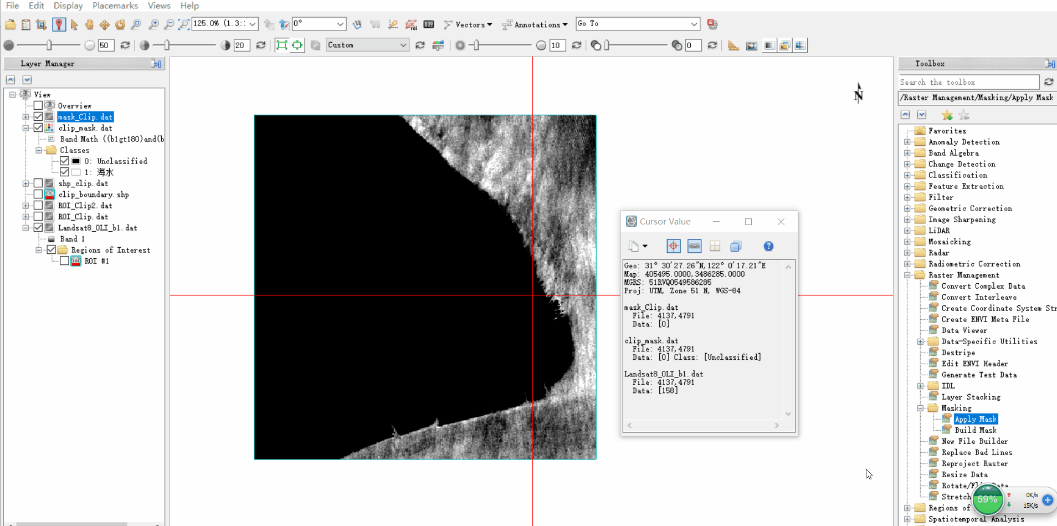Toggle the crosshairs in Cursor Value window
The height and width of the screenshot is (526, 1057).
pos(673,246)
